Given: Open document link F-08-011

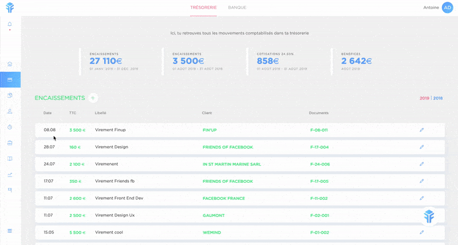Looking at the screenshot, I should coord(319,130).
